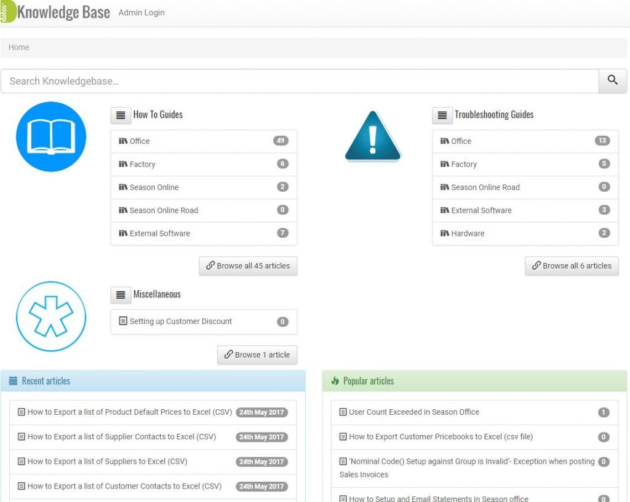Click document icon beside Setting up Customer Discount
Screen dimensions: 630x502
click(x=123, y=321)
